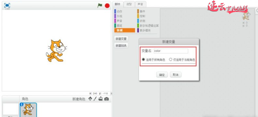Image resolution: width=258 pixels, height=117 pixels.
Task: Switch to the 脚本 scripts tab
Action: [118, 4]
